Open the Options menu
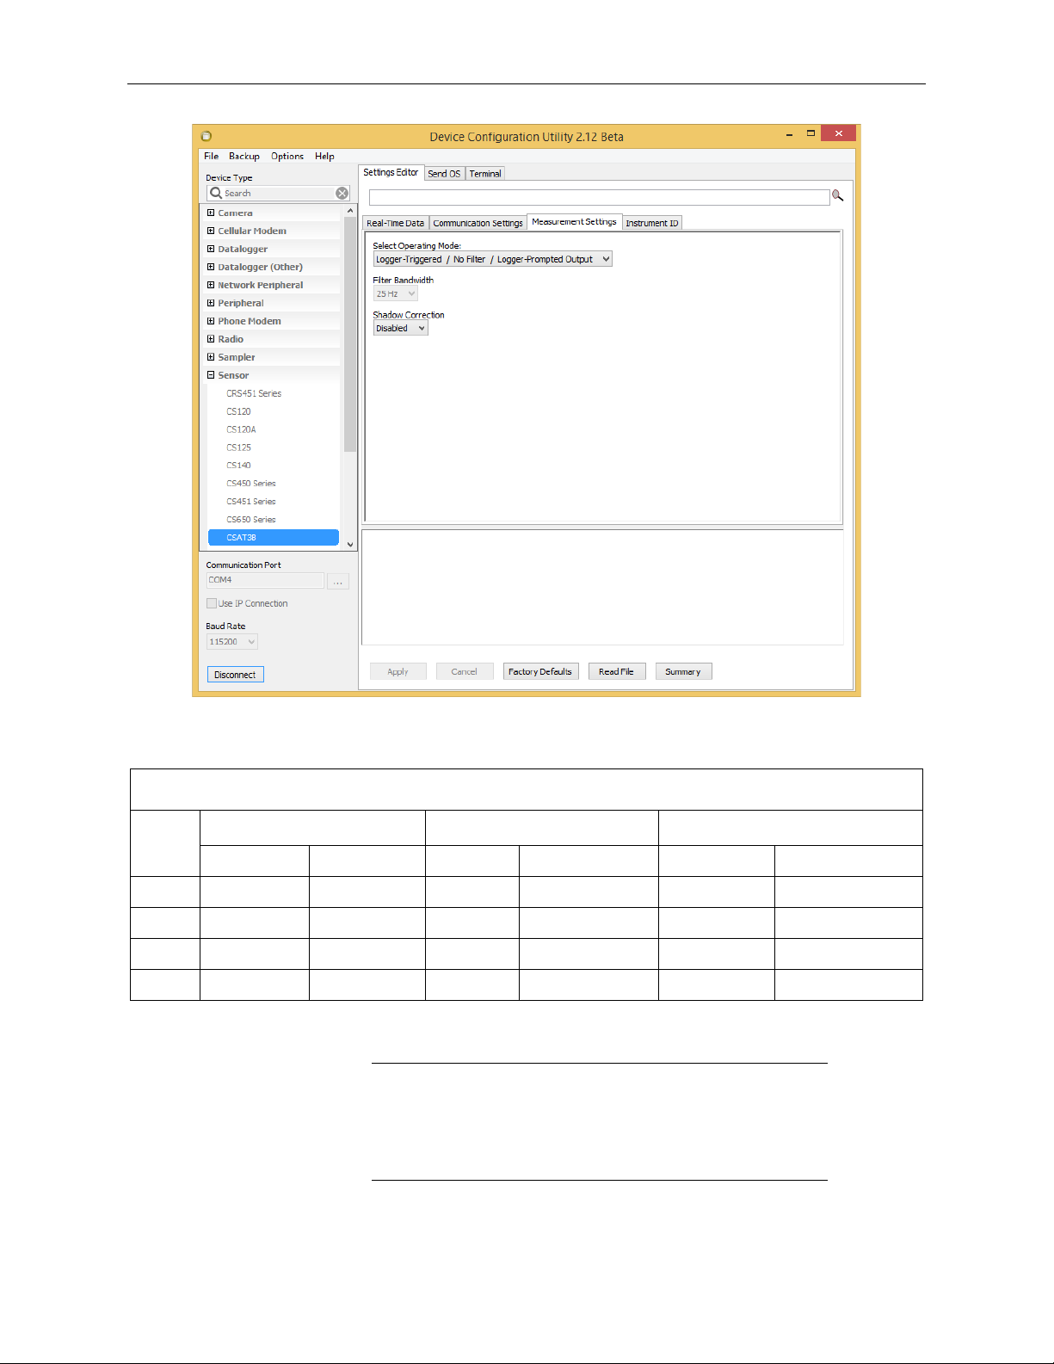 point(287,156)
